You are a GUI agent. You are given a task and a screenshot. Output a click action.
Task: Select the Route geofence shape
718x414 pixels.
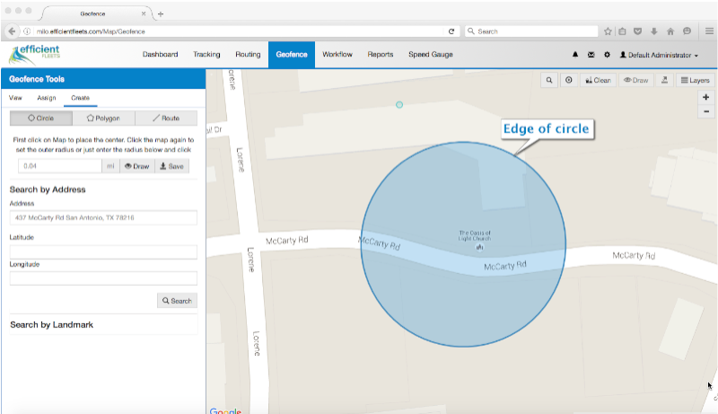coord(166,118)
